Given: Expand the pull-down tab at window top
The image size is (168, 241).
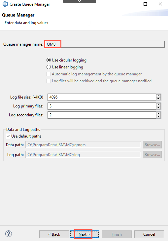Looking at the screenshot, I should [80, 1].
